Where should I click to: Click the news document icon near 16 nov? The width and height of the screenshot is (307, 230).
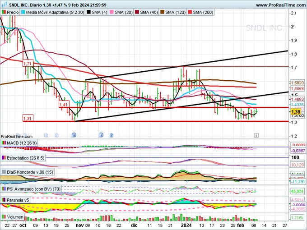tap(112, 135)
